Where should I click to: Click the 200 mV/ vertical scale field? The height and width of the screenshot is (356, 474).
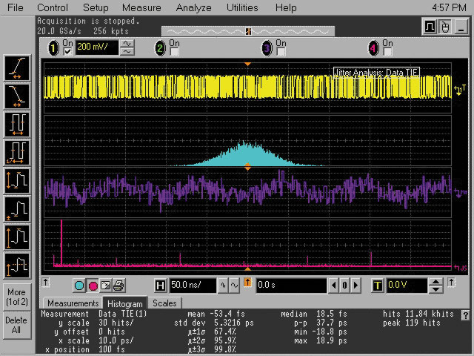click(x=97, y=47)
